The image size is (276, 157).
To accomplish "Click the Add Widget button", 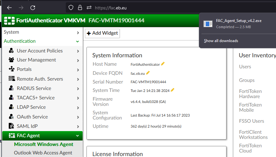I will pos(102,33).
